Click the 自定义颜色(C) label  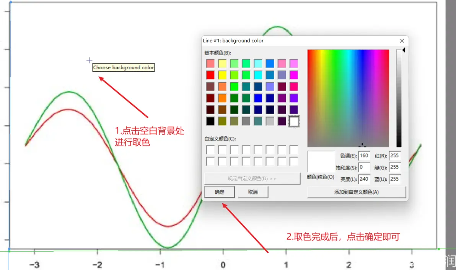pyautogui.click(x=220, y=139)
